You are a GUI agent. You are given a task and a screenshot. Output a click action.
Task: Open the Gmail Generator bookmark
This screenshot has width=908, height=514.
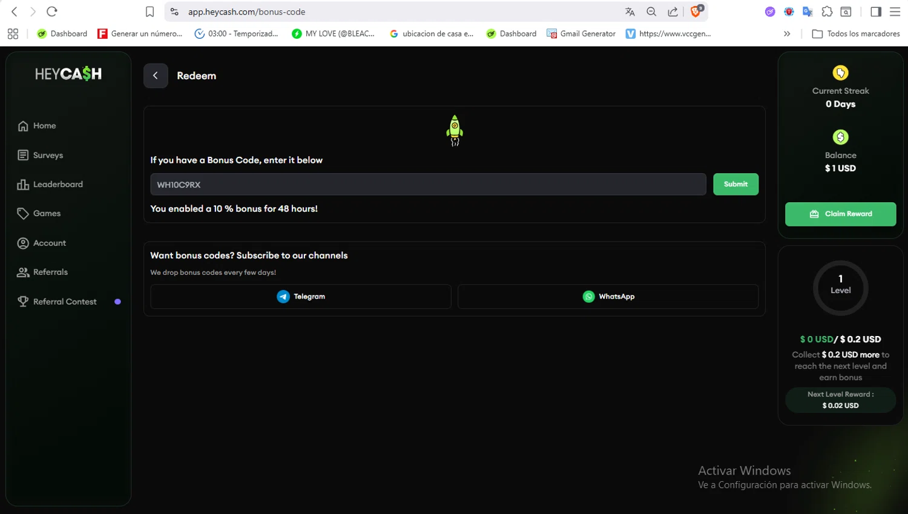click(581, 34)
